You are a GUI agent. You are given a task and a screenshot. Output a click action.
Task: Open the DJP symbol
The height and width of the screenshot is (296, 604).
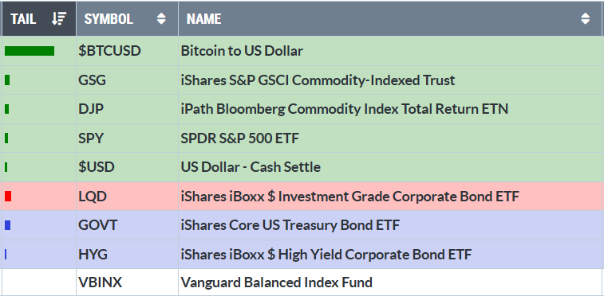point(91,110)
